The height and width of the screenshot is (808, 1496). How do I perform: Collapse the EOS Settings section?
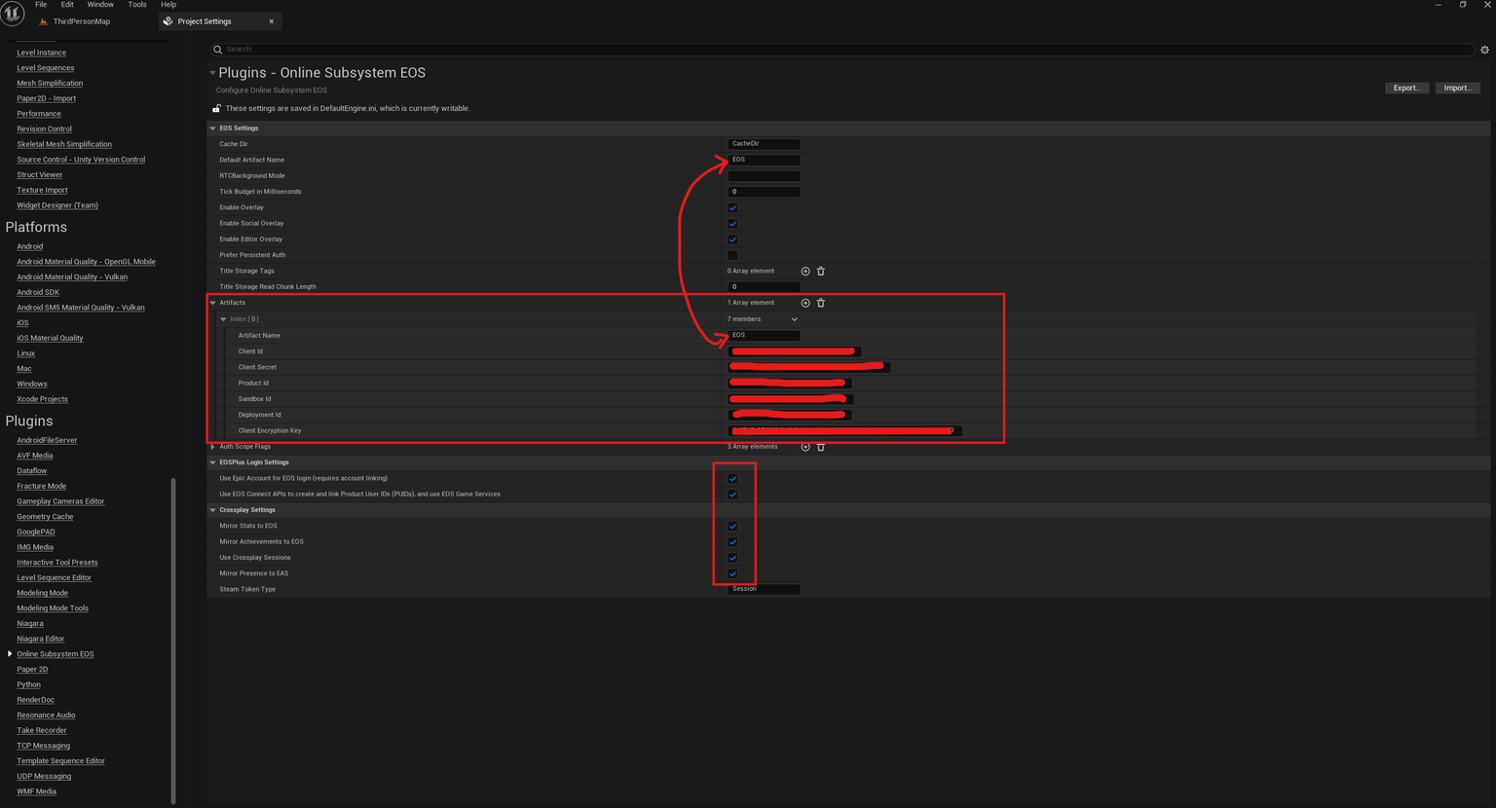coord(212,128)
